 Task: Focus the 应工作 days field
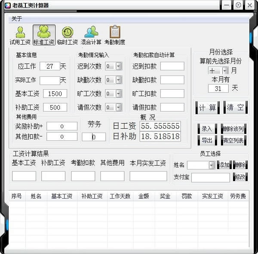click(50, 66)
